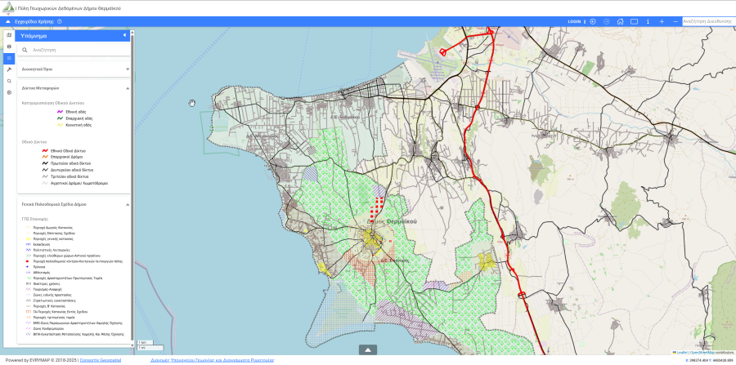Zoom out with the minus icon
This screenshot has height=365, width=736.
675,21
